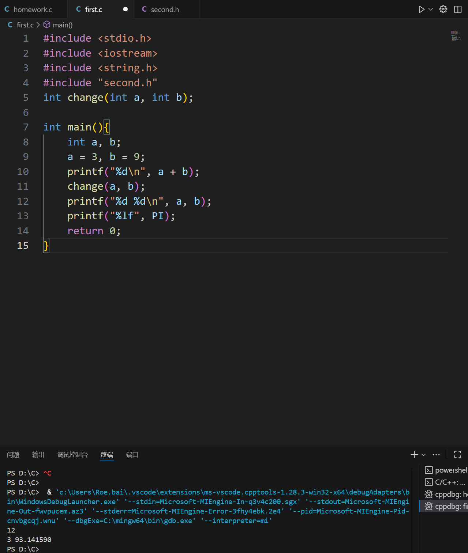Click the return 0; statement
Screen dimensions: 468x553
pos(94,231)
